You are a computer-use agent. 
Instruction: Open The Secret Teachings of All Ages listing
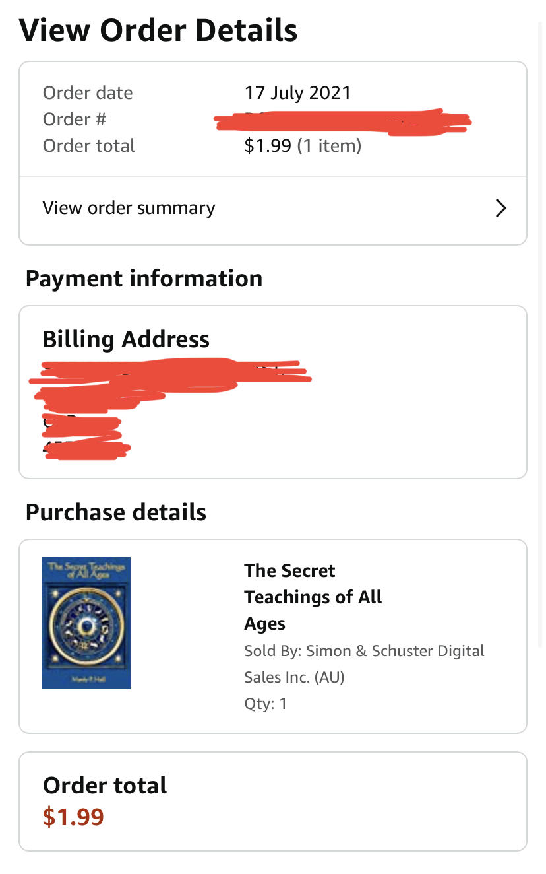[x=313, y=597]
